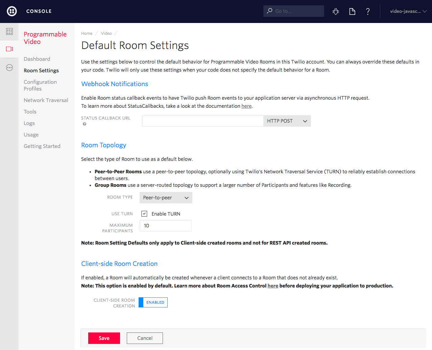Image resolution: width=432 pixels, height=350 pixels.
Task: Click the Home breadcrumb link
Action: point(87,33)
